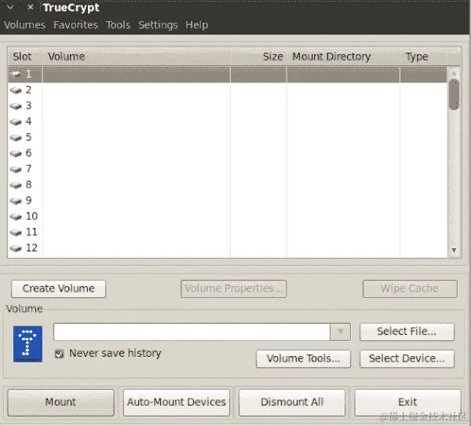Click the slot list scrollbar thumb
Viewport: 471px width, 426px height.
click(454, 94)
